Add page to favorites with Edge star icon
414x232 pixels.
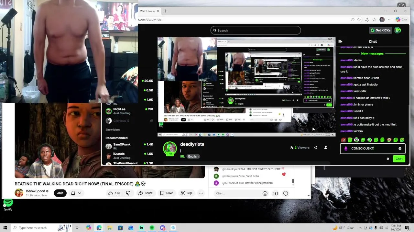(x=359, y=20)
